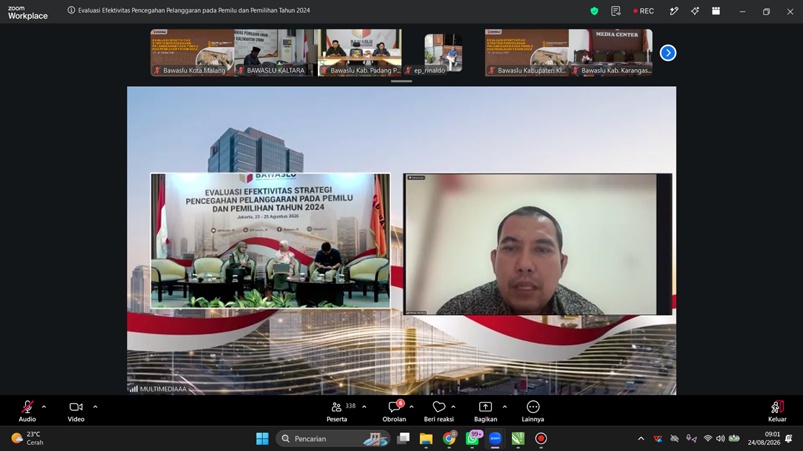Open the Obrolan chat panel
The image size is (803, 451).
point(394,411)
